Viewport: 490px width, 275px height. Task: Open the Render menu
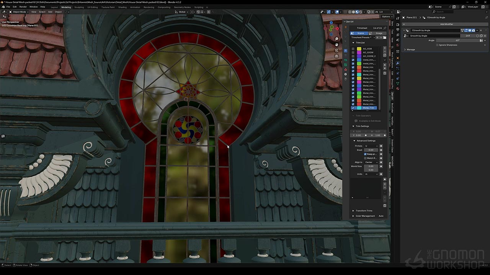[x=23, y=7]
